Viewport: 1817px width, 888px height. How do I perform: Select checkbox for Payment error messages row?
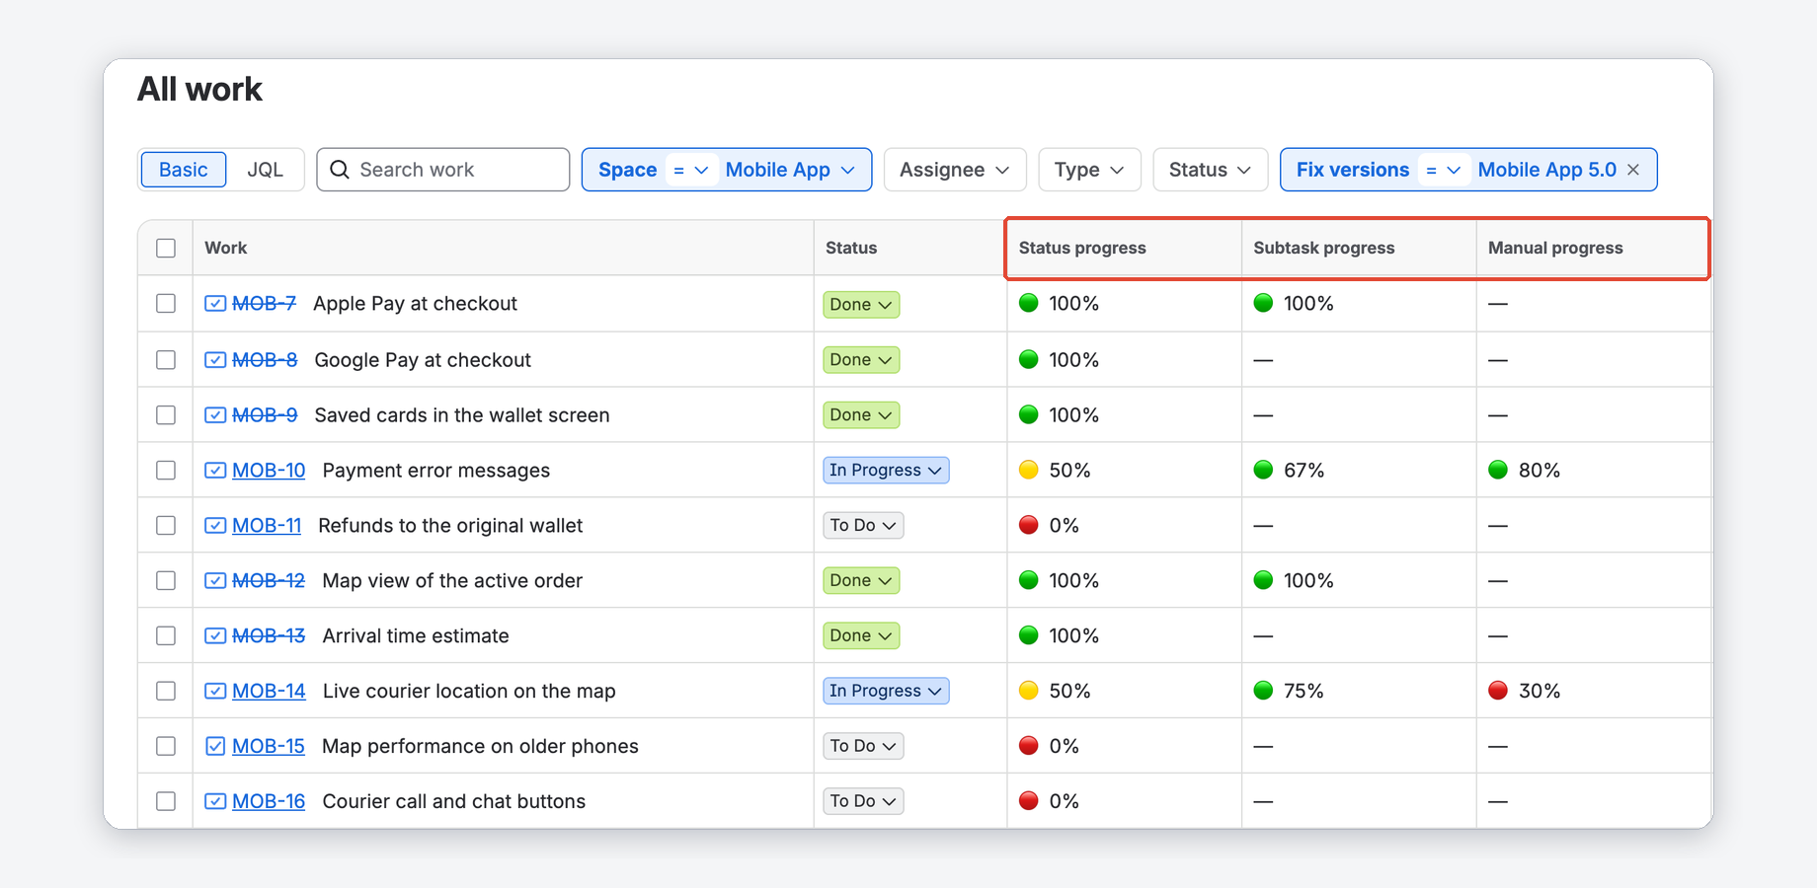coord(166,470)
